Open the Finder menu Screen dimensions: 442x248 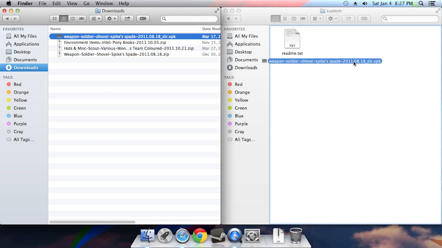click(x=25, y=3)
